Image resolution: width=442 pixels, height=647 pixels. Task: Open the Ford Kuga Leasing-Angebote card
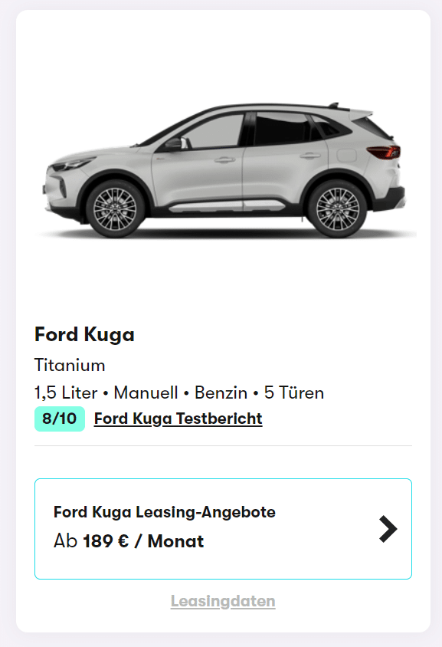[x=223, y=529]
